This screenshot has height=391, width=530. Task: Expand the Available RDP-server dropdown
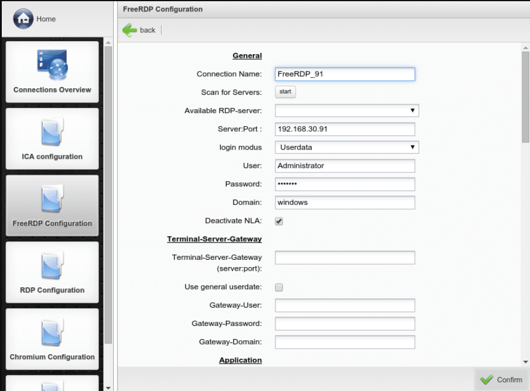[346, 110]
